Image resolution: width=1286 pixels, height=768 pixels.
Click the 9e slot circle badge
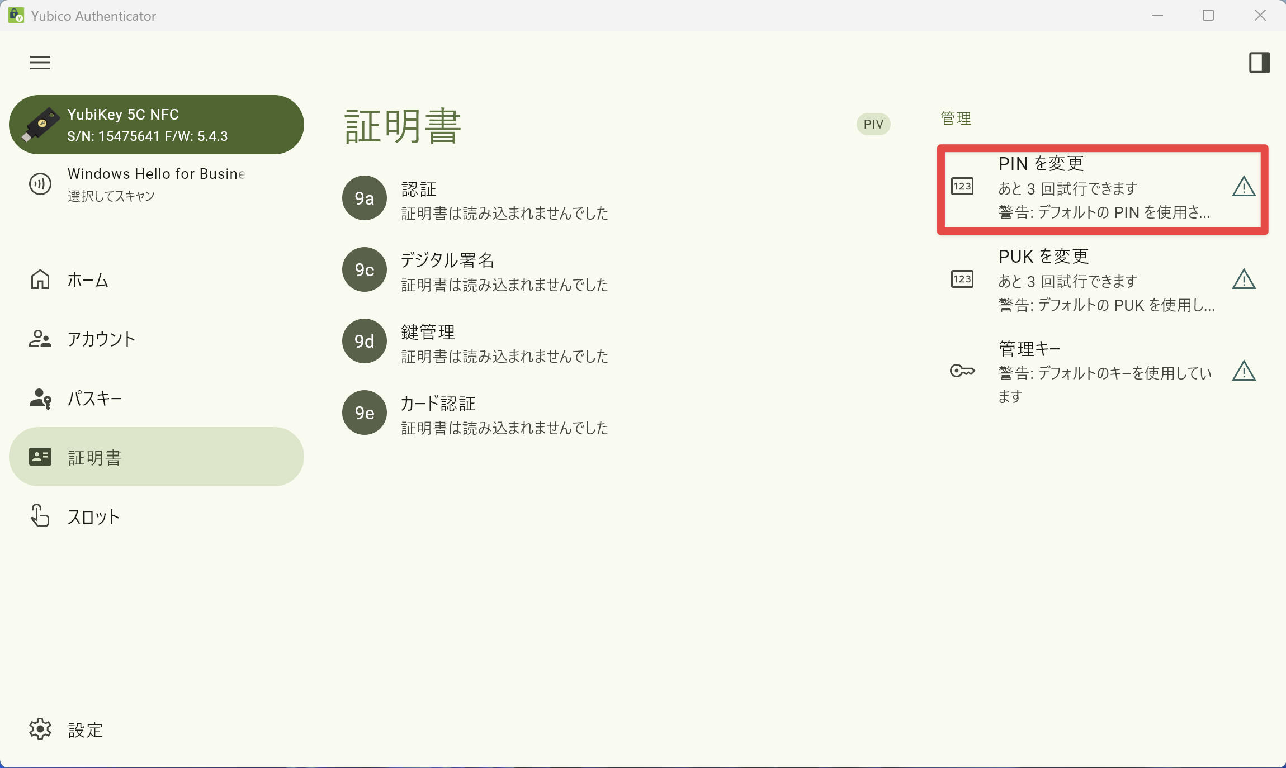[x=365, y=413]
